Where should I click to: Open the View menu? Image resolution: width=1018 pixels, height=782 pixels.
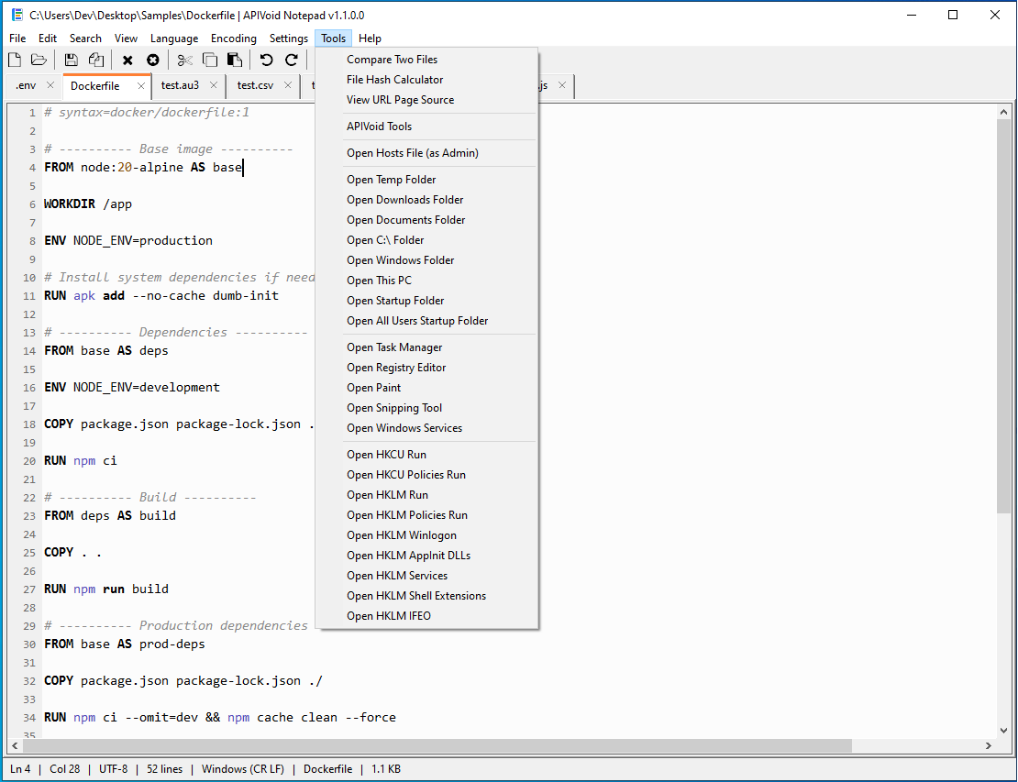pyautogui.click(x=126, y=39)
